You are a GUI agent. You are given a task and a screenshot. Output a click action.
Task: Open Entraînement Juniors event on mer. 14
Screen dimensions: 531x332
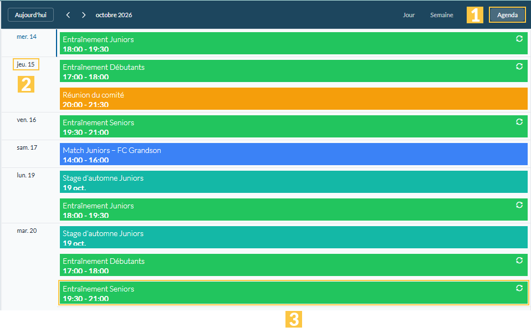294,43
